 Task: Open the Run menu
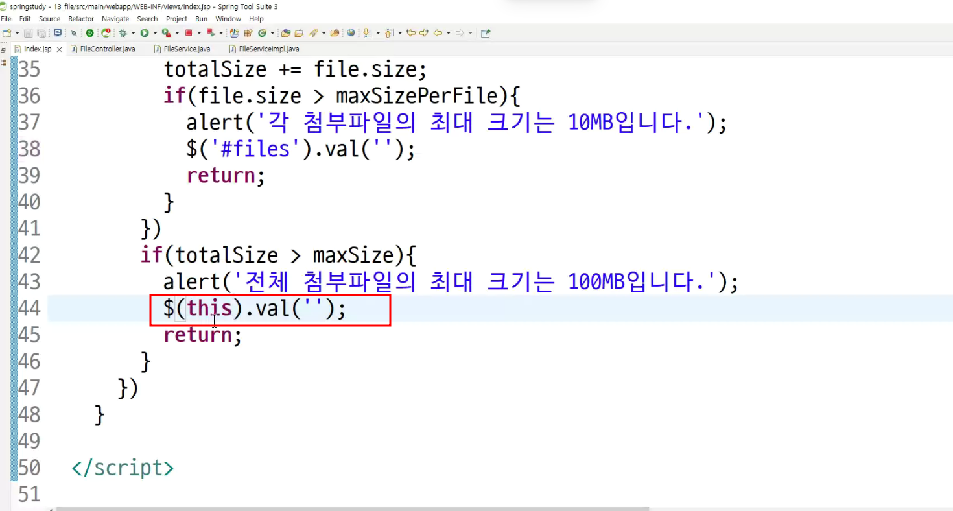click(202, 19)
